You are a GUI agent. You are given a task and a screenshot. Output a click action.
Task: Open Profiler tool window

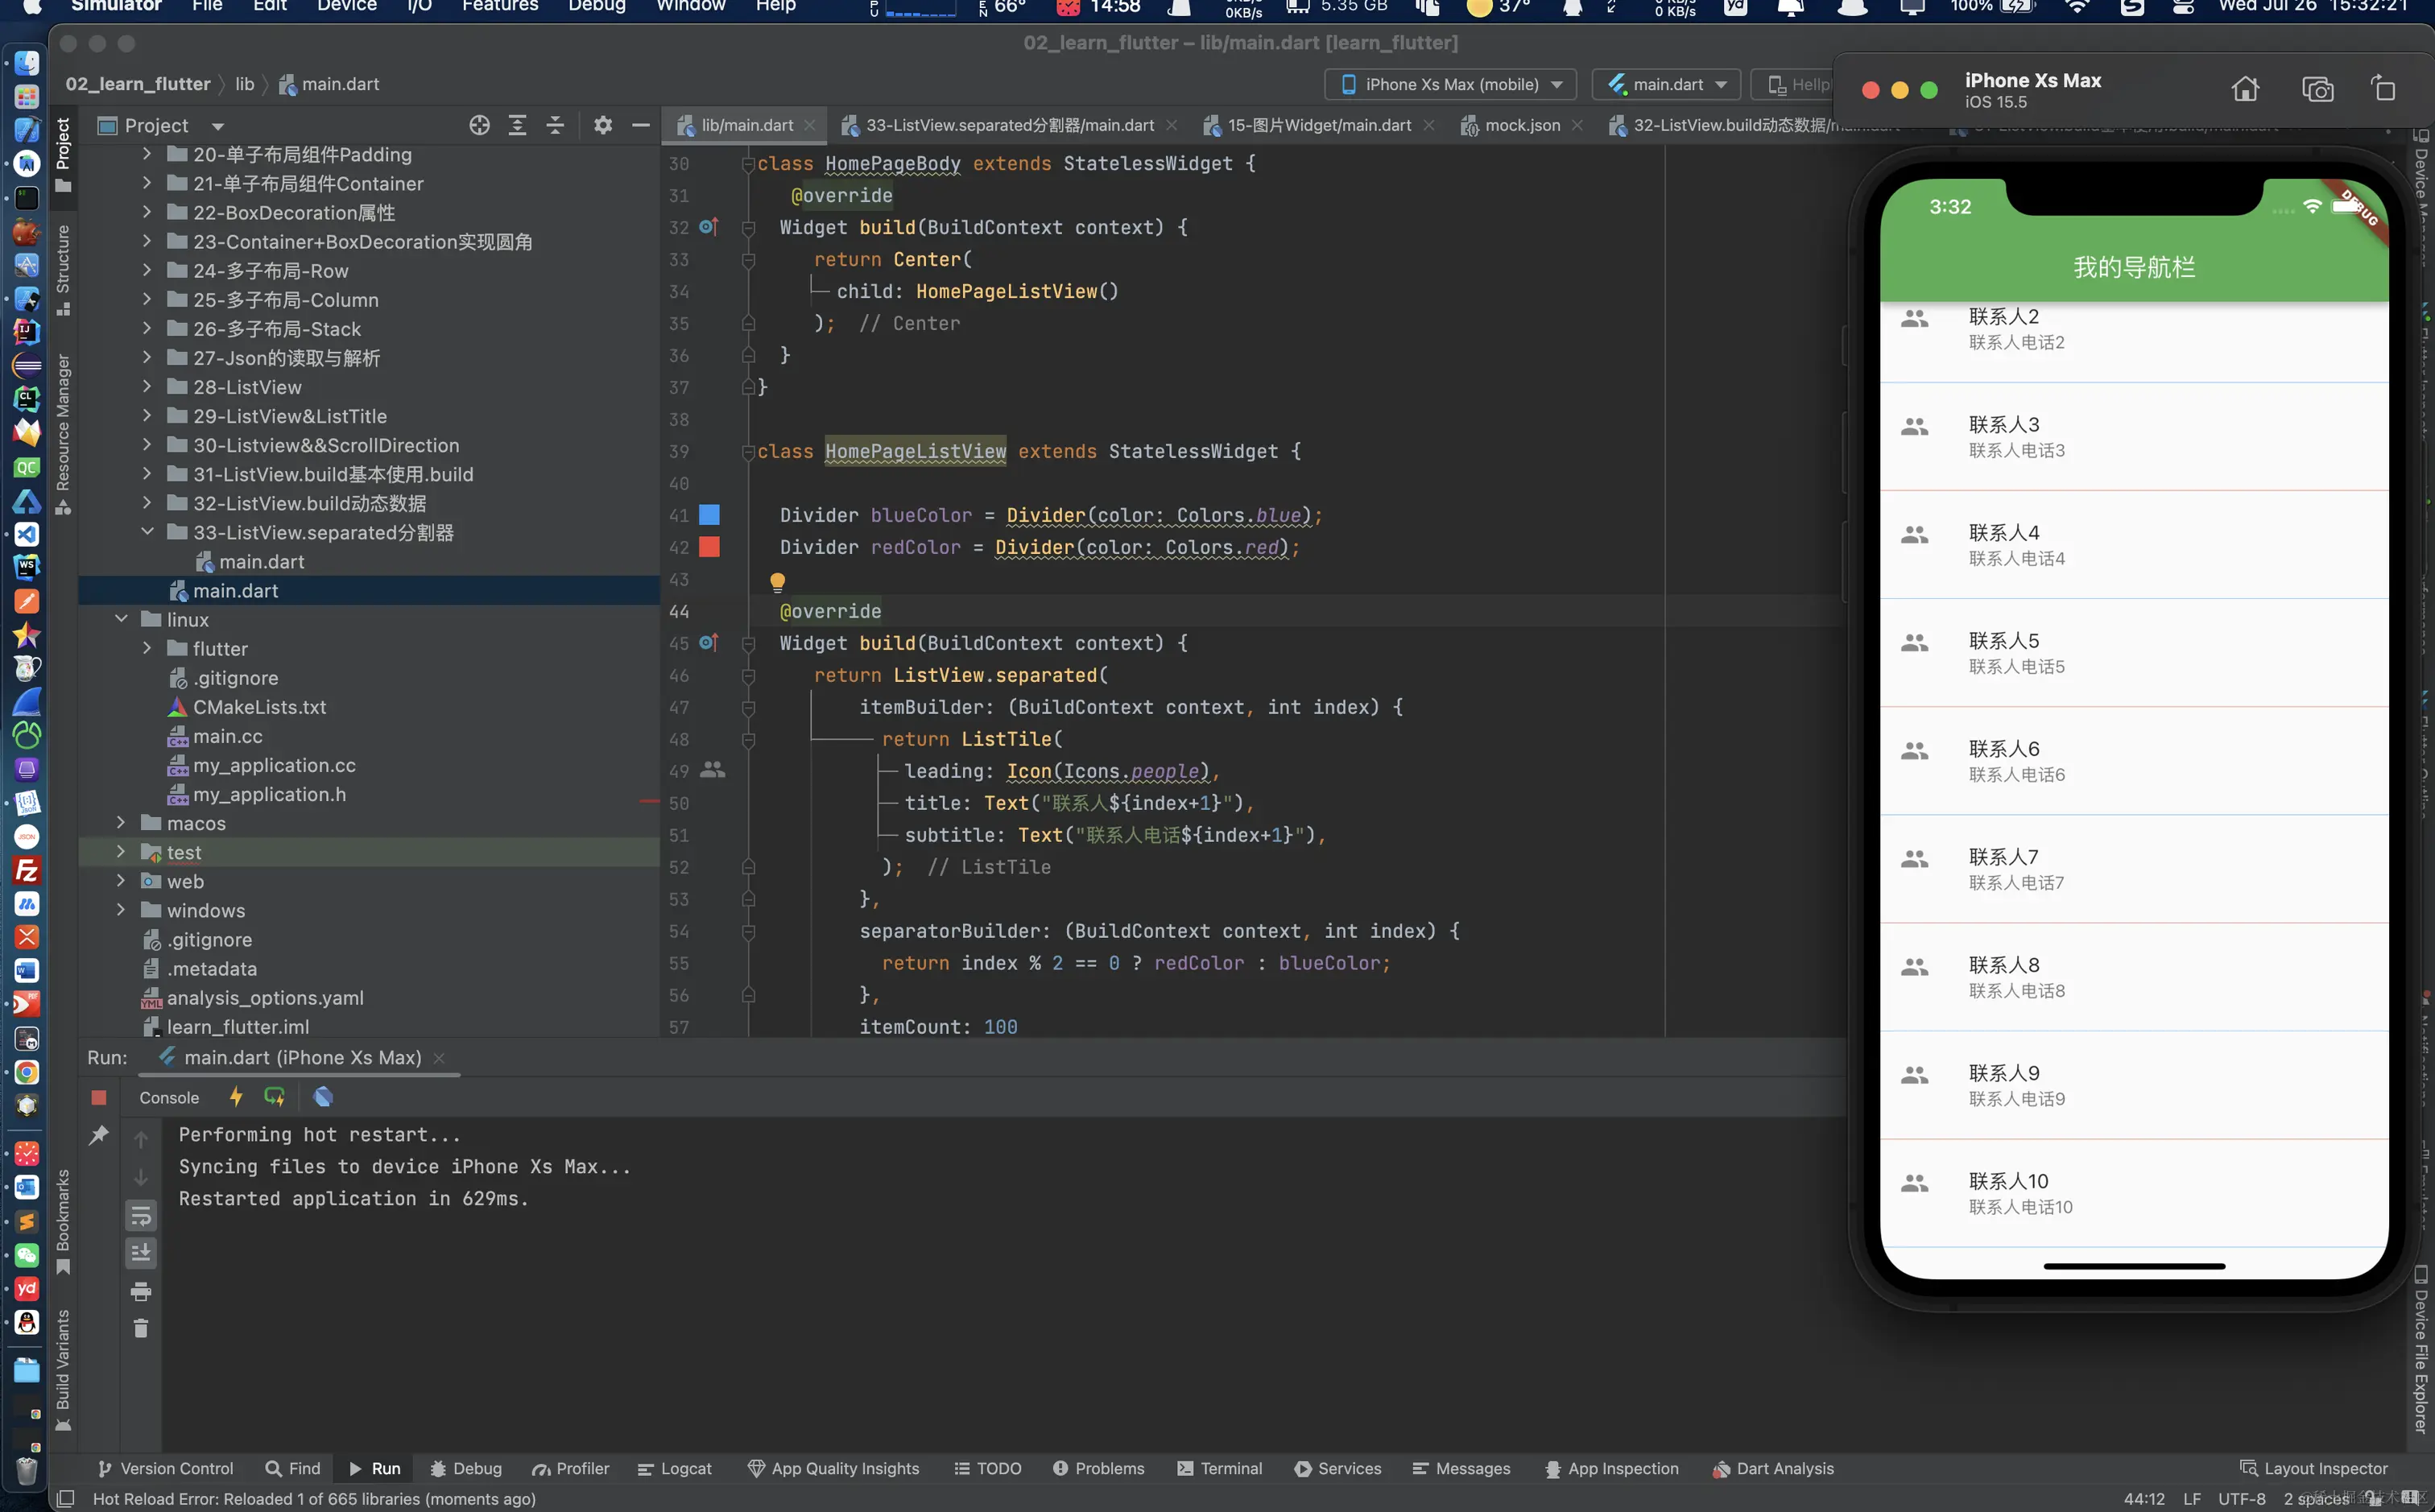pos(571,1468)
